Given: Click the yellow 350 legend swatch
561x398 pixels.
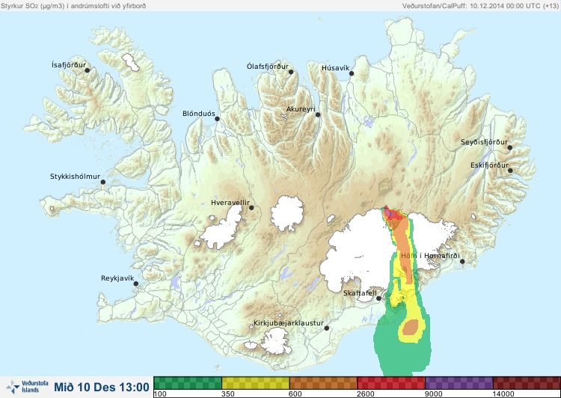Looking at the screenshot, I should point(256,383).
